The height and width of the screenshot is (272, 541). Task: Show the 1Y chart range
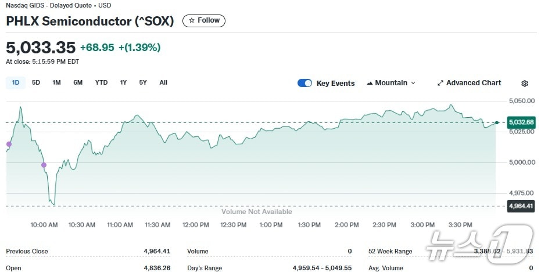pos(123,82)
